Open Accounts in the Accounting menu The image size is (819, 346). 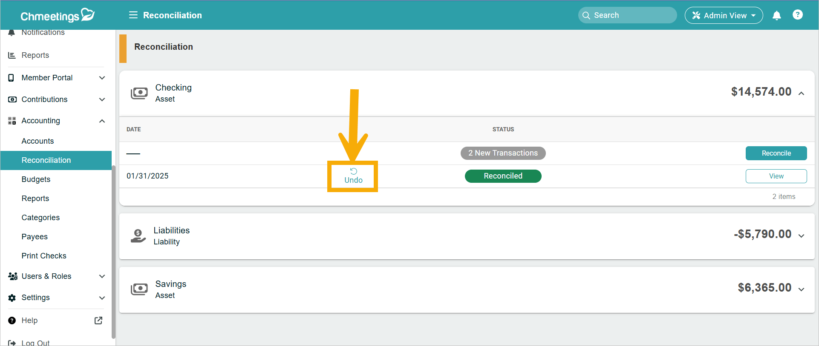(x=37, y=141)
